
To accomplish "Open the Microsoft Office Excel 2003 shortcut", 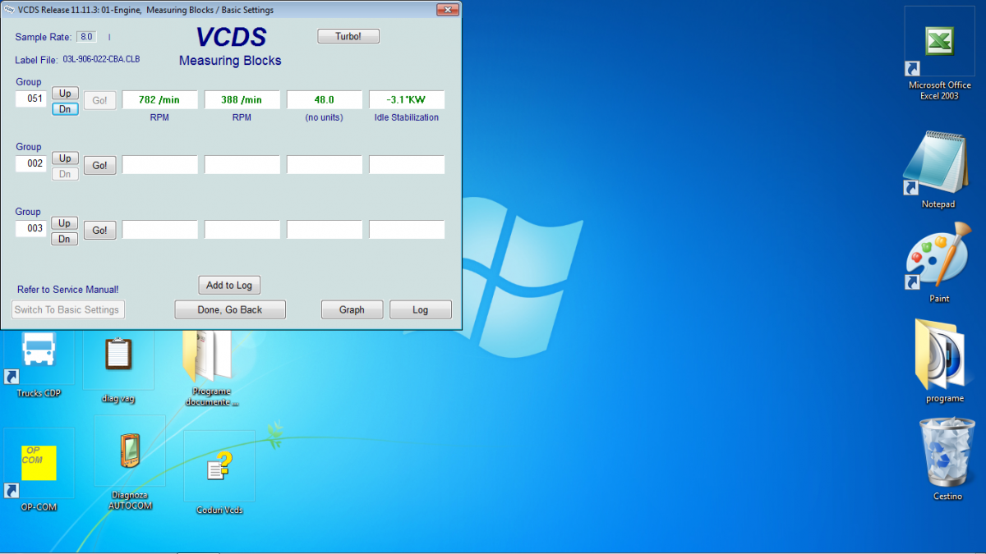I will pos(939,42).
